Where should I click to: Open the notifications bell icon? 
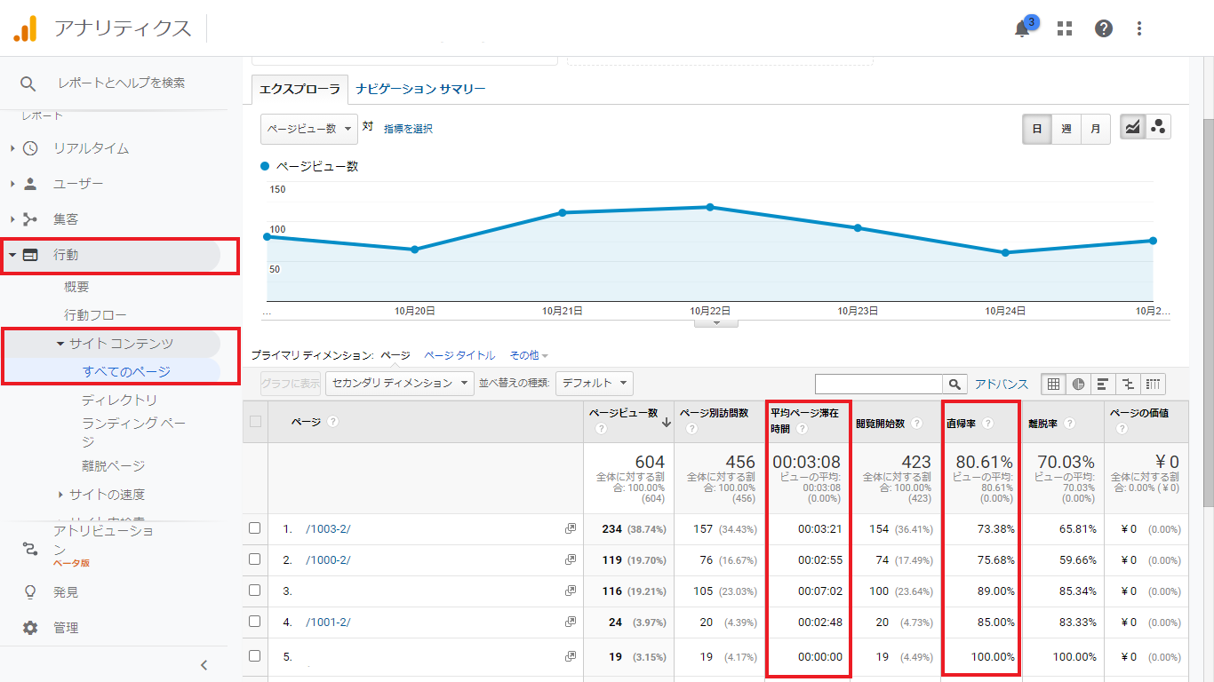point(1022,28)
